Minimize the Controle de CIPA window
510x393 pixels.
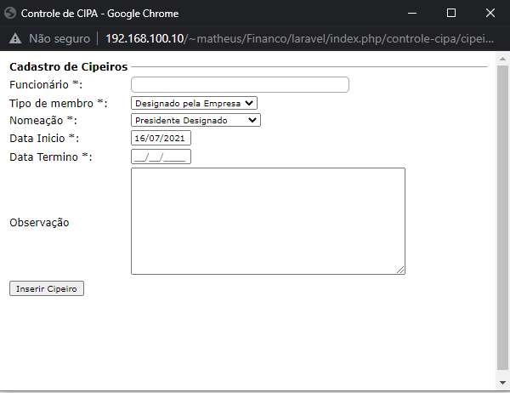click(x=412, y=13)
